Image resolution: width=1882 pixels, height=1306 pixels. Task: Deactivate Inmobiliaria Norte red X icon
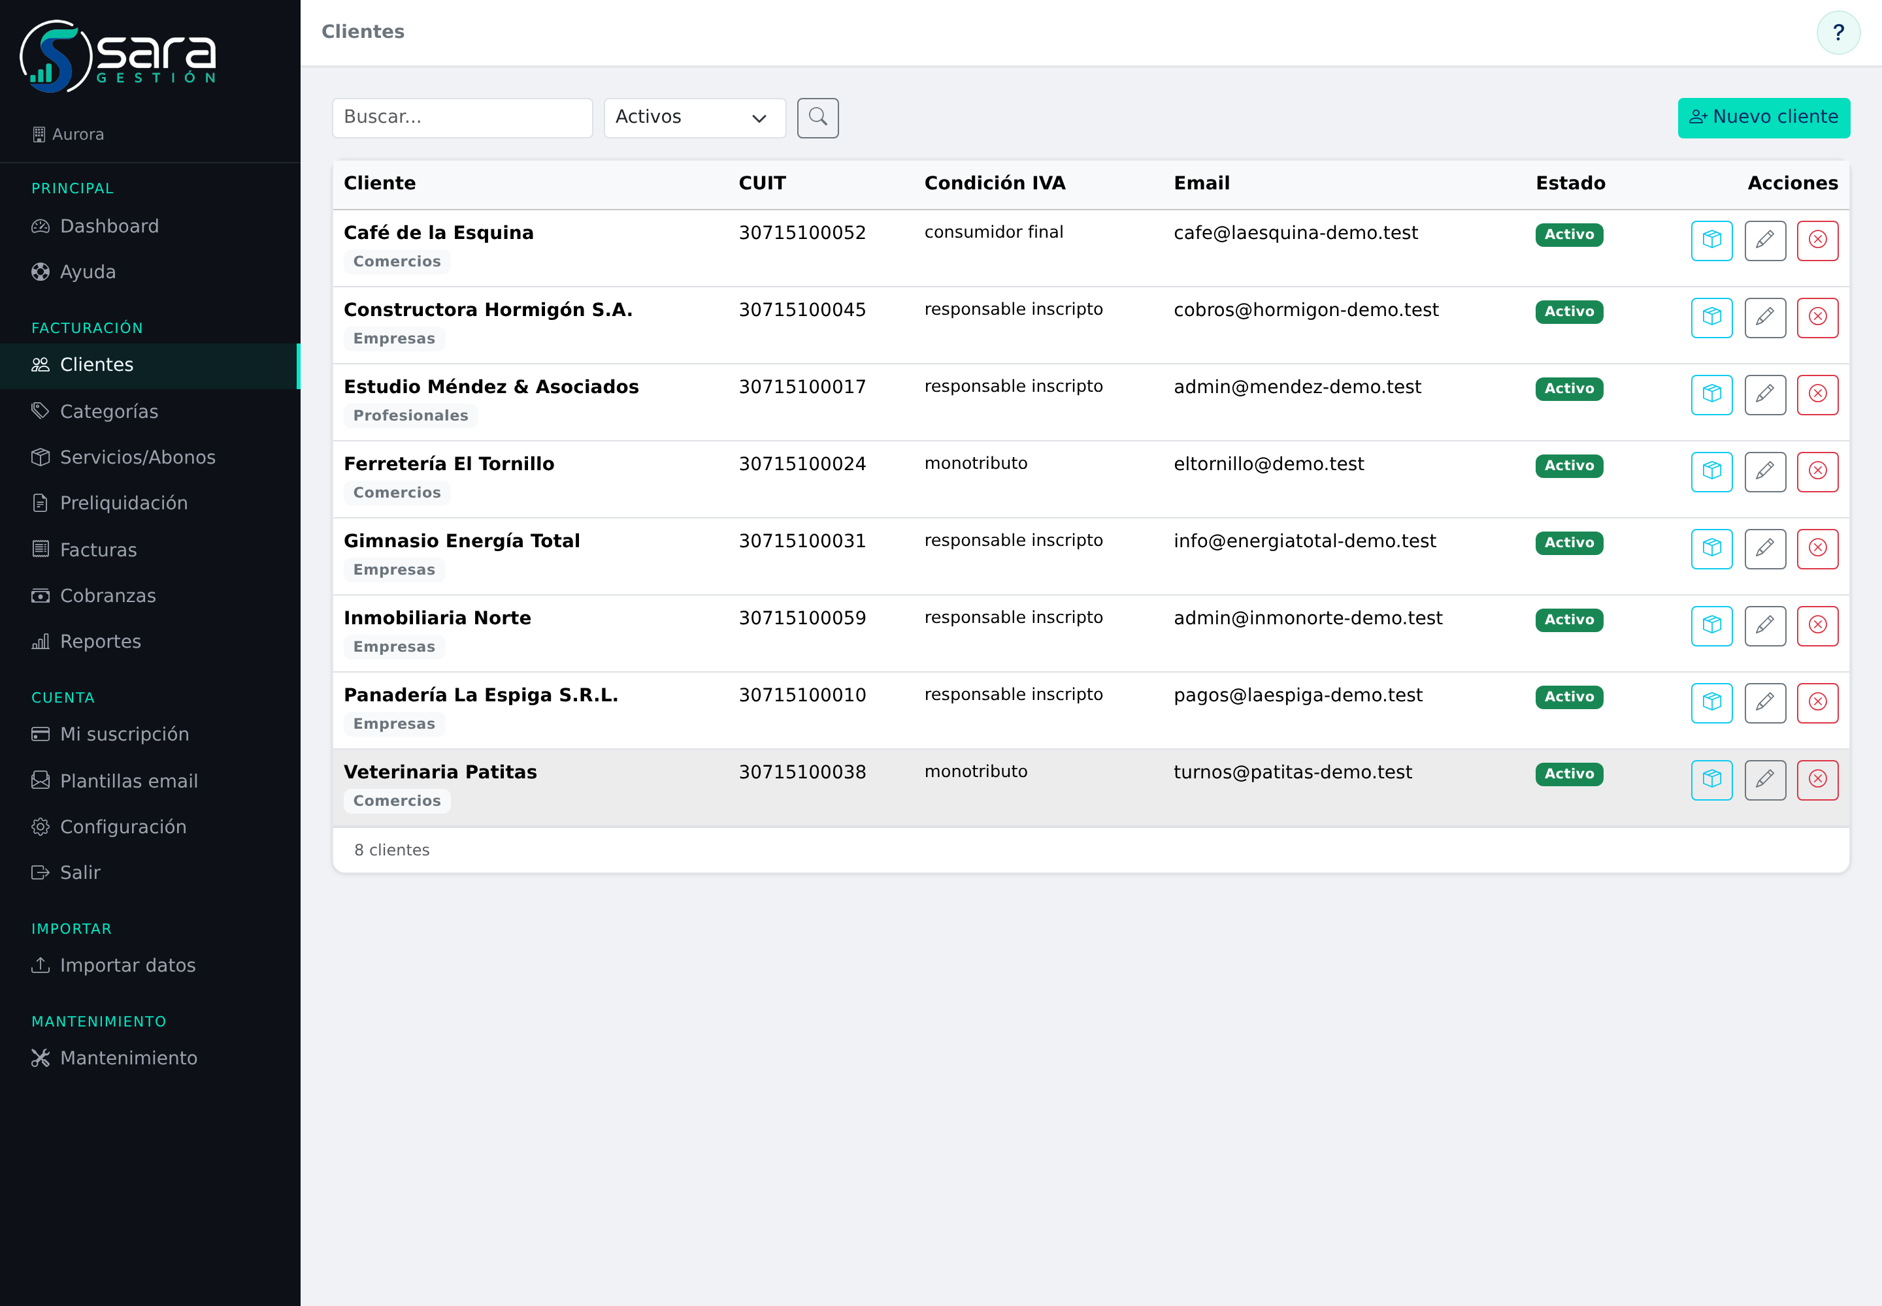pos(1817,625)
